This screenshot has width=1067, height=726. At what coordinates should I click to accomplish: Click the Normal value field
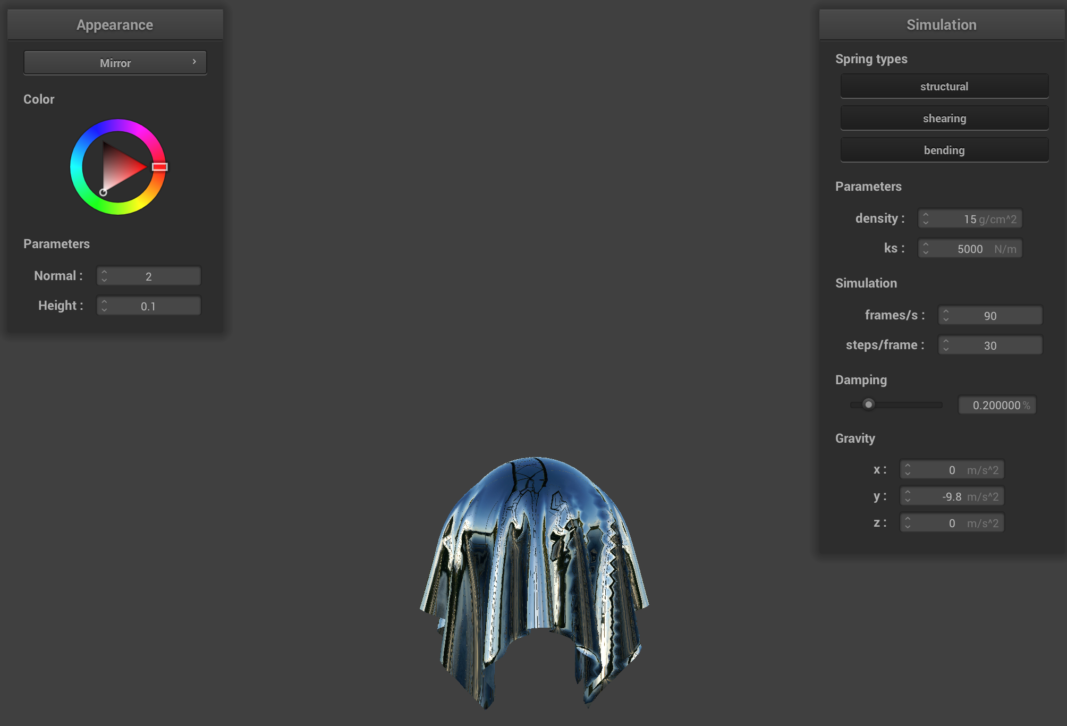pyautogui.click(x=149, y=276)
